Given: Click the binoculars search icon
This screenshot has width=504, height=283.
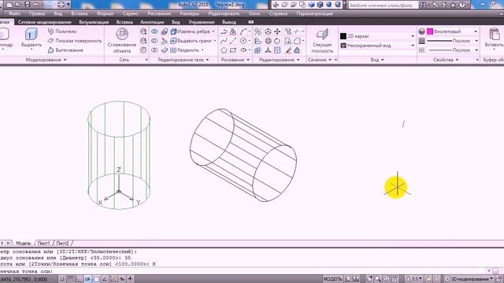Looking at the screenshot, I should coord(423,5).
